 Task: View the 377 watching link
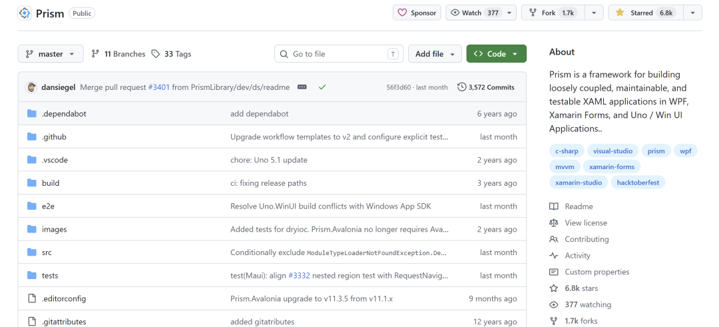point(580,304)
